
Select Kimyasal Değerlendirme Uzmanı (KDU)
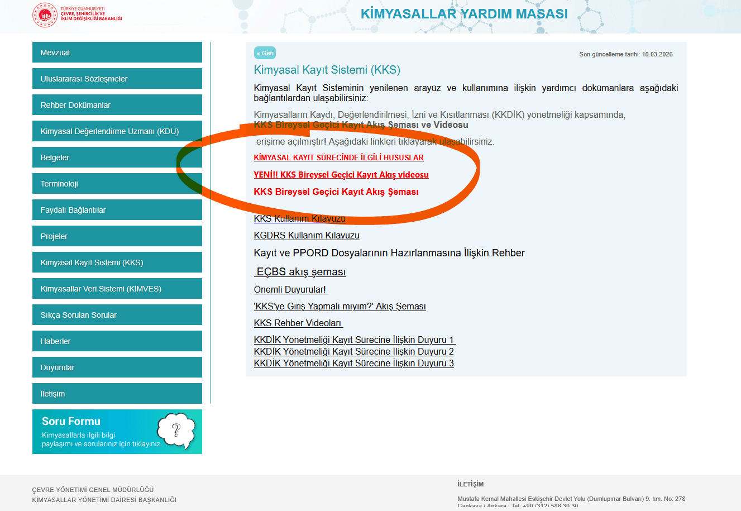pos(117,131)
